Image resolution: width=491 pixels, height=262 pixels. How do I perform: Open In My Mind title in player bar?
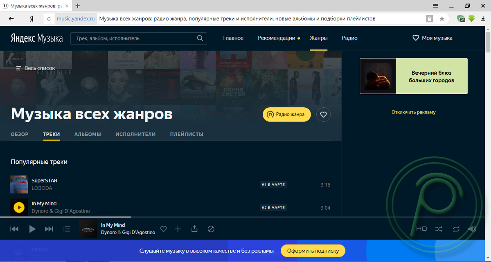tap(113, 225)
